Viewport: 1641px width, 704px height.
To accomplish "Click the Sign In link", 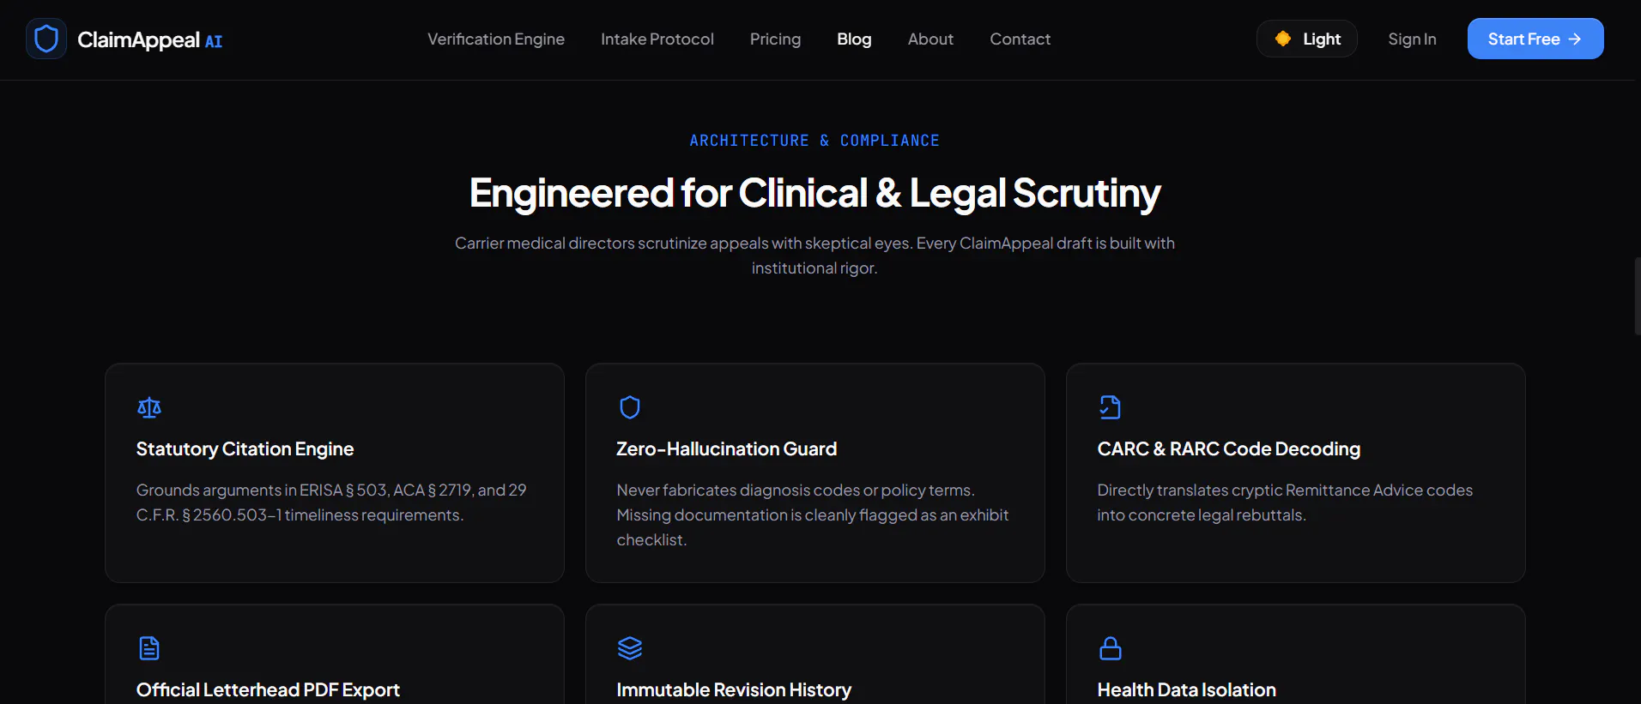I will point(1412,39).
